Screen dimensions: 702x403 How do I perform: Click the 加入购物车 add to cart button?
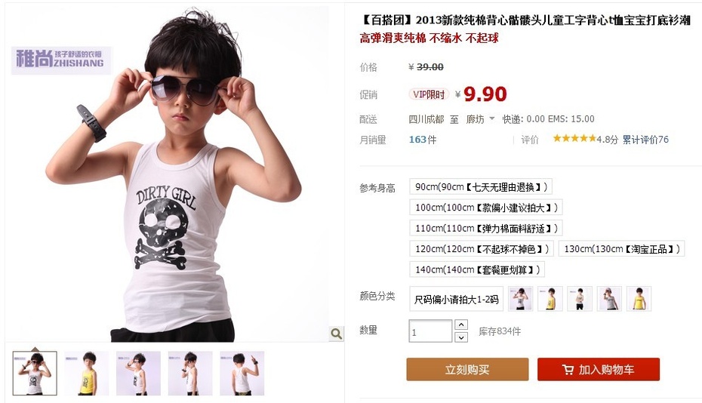(598, 370)
